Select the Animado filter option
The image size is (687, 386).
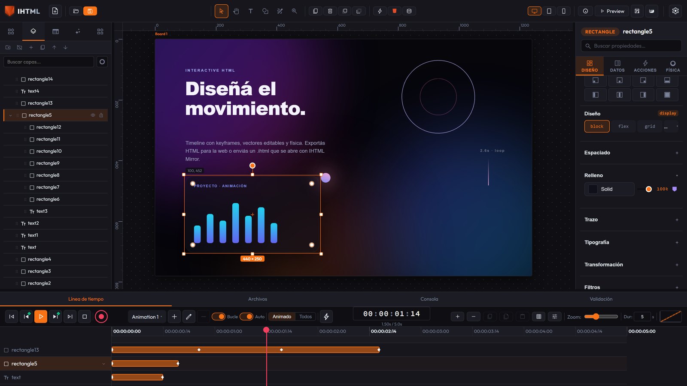[x=282, y=317]
